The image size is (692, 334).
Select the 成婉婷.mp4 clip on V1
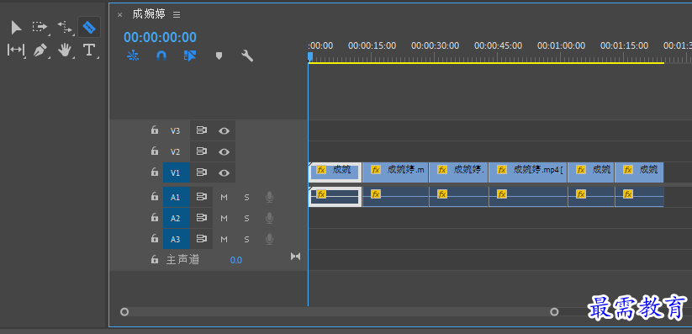coord(528,172)
